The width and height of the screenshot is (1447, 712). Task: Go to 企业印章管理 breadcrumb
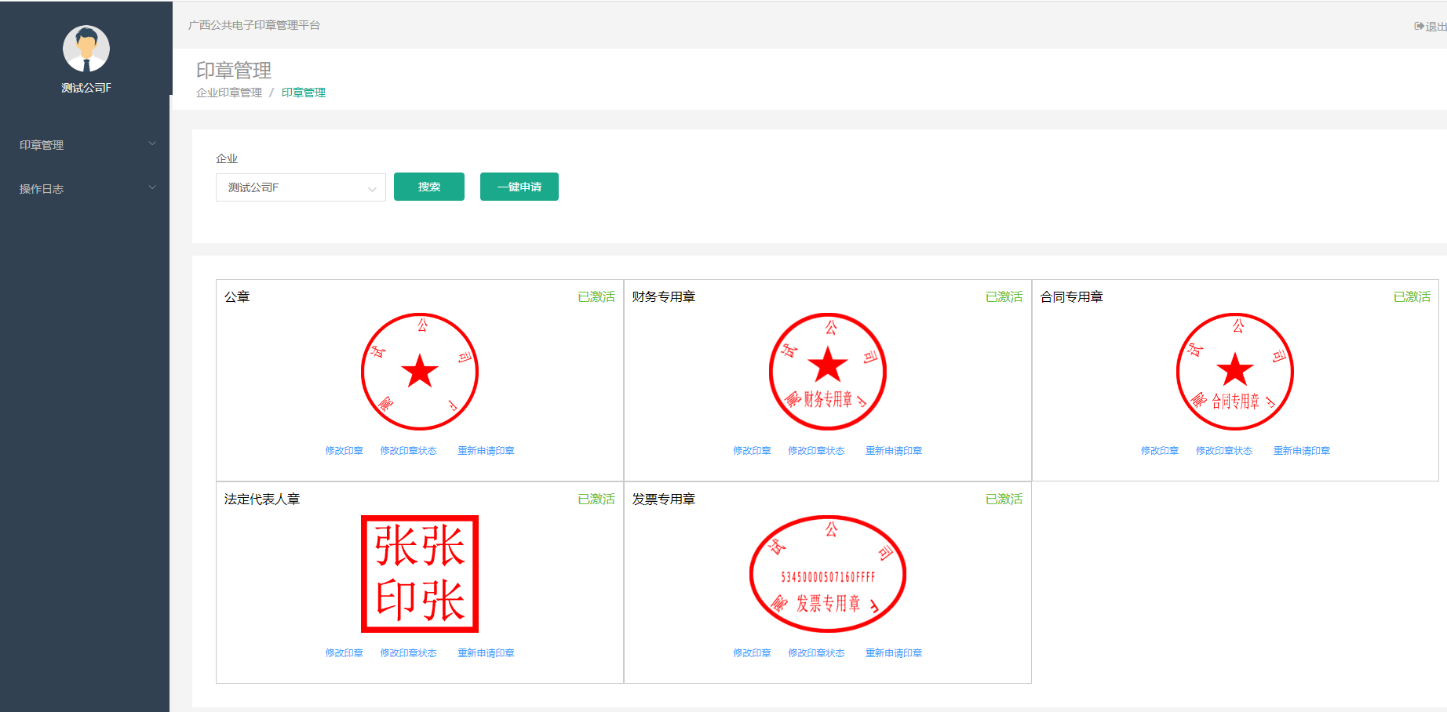[229, 93]
